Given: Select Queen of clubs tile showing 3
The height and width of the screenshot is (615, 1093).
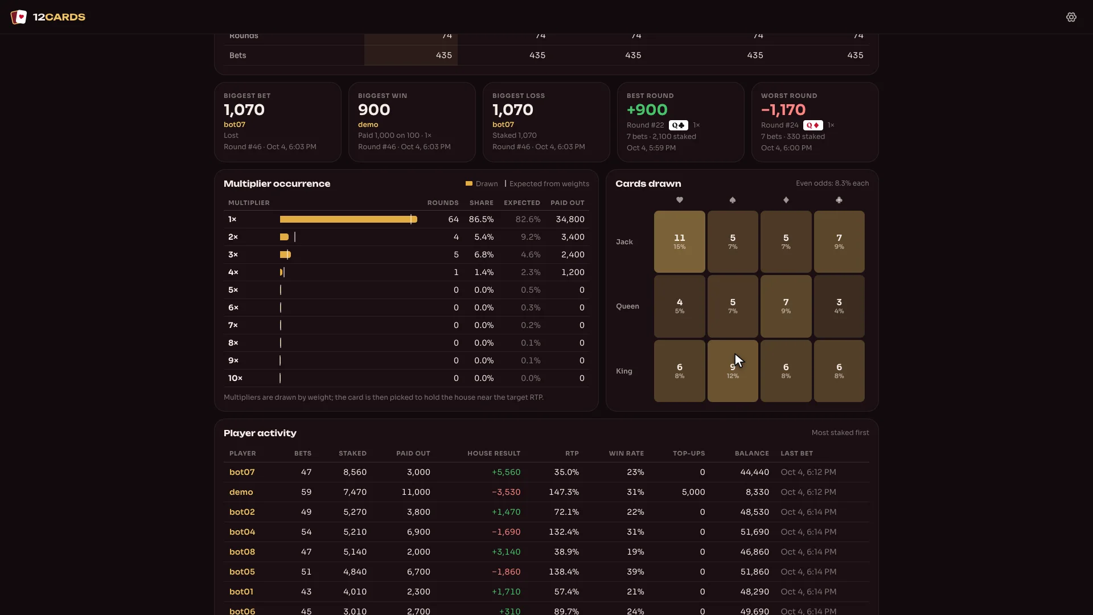Looking at the screenshot, I should click(839, 306).
